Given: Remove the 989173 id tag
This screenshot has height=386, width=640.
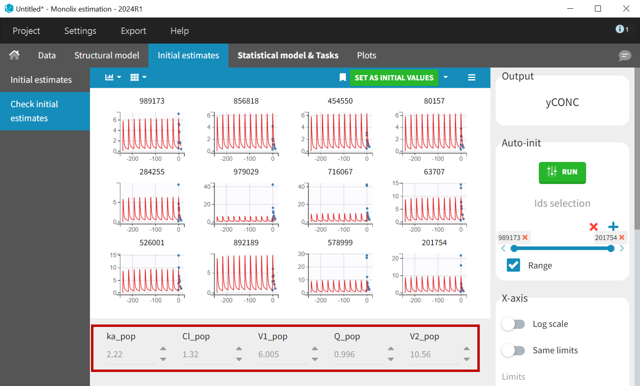Looking at the screenshot, I should [x=525, y=238].
